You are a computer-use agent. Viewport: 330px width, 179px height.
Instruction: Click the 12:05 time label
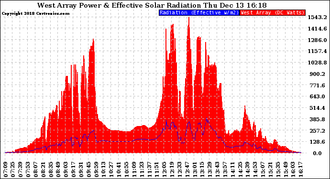point(164,169)
